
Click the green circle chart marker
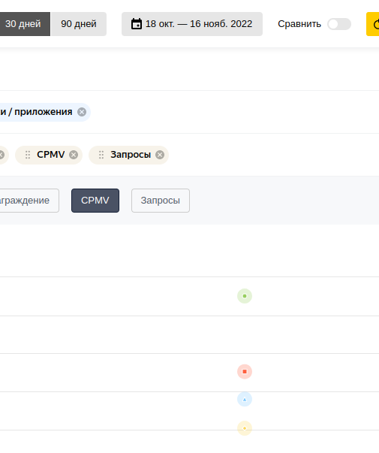pyautogui.click(x=245, y=296)
